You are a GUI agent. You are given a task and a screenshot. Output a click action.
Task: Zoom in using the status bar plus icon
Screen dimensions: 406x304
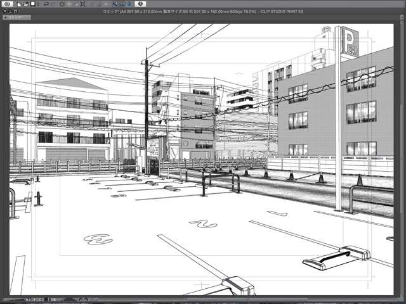40,300
